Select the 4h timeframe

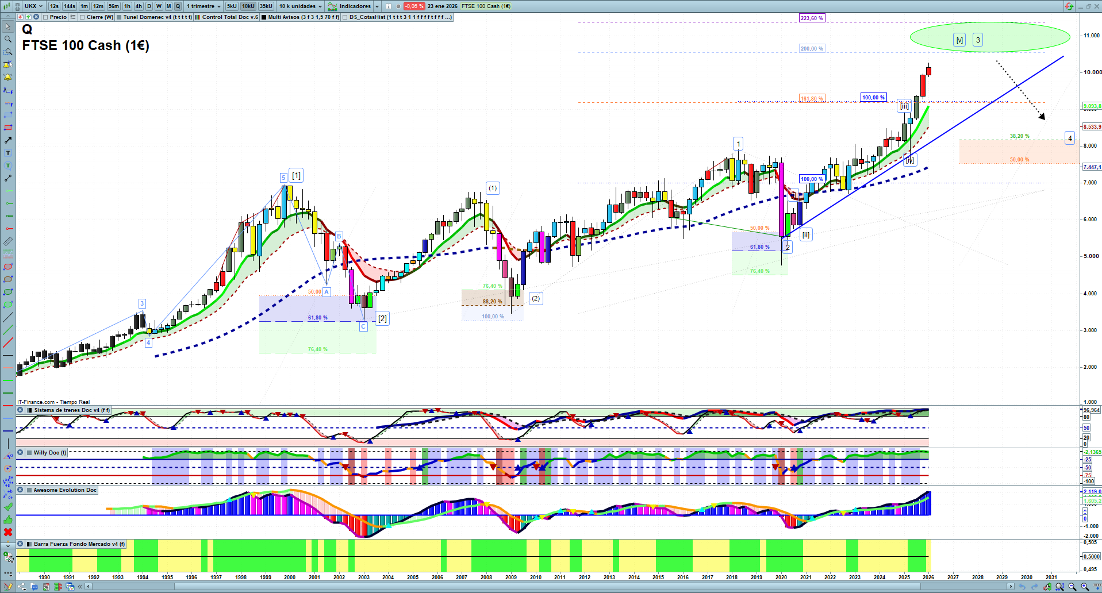point(139,6)
